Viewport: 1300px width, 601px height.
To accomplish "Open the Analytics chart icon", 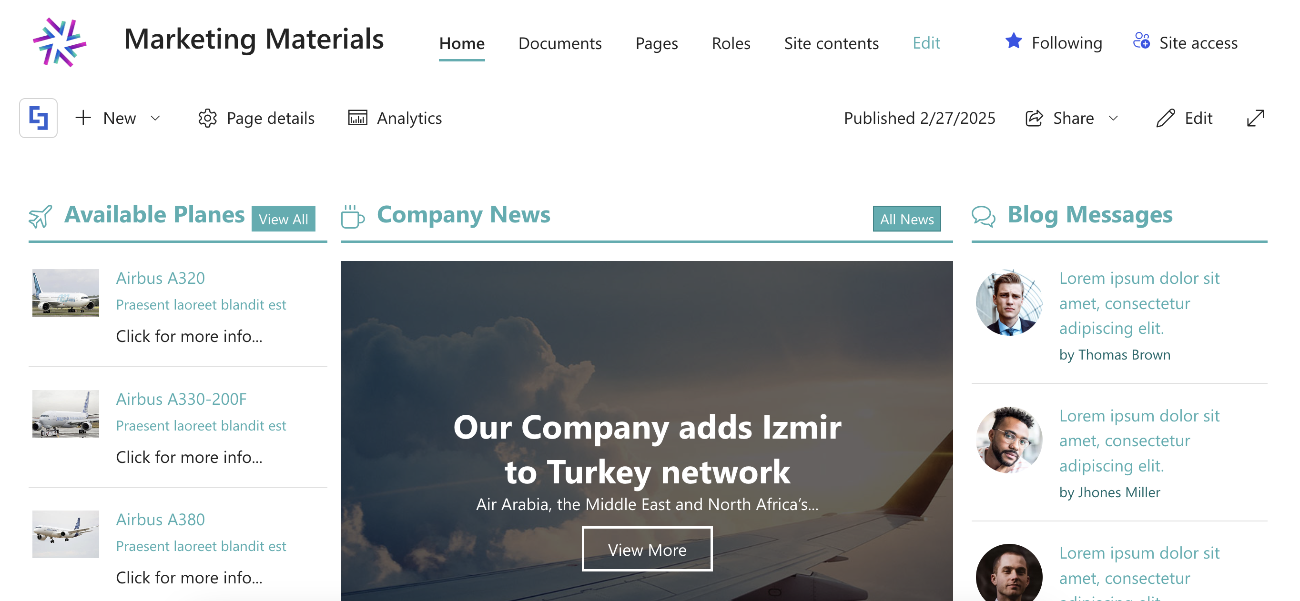I will 358,118.
